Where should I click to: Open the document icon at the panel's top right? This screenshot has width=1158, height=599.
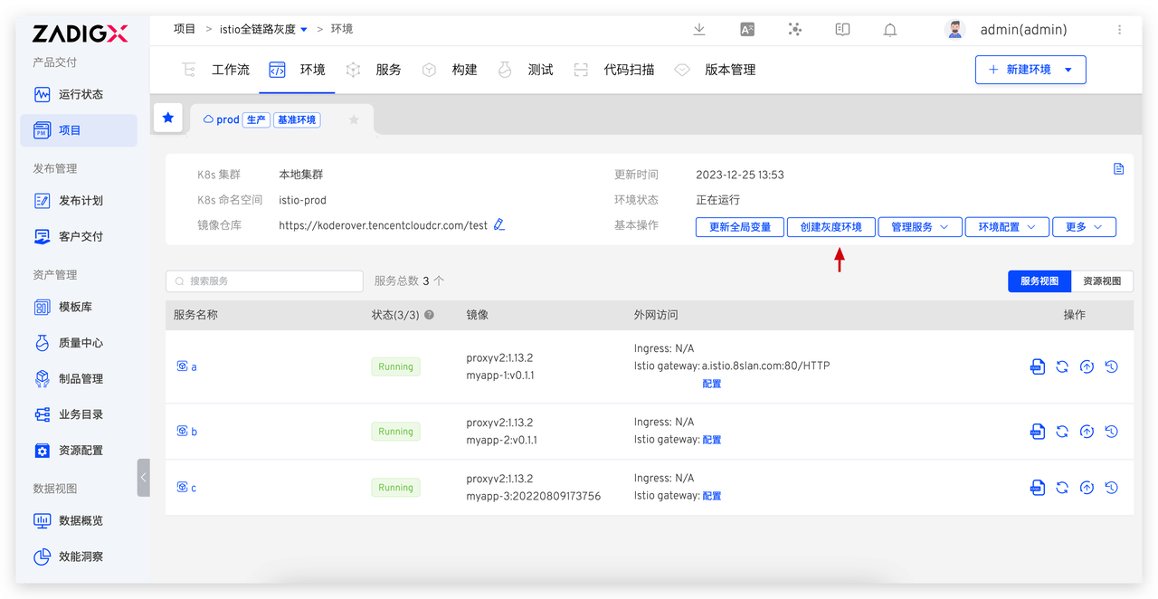[x=1118, y=169]
